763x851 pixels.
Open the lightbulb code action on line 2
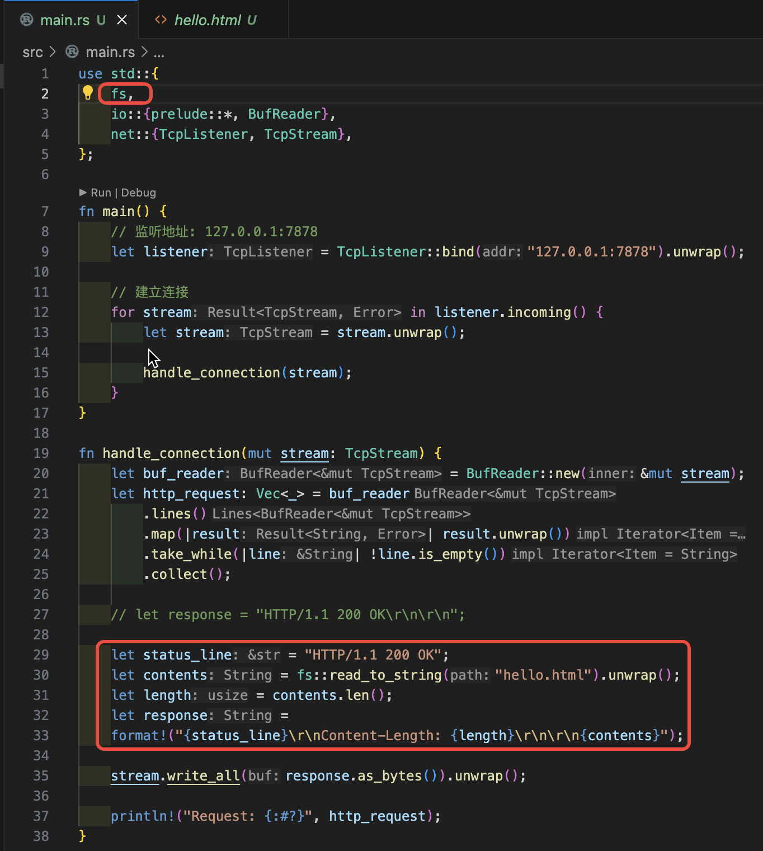[88, 93]
